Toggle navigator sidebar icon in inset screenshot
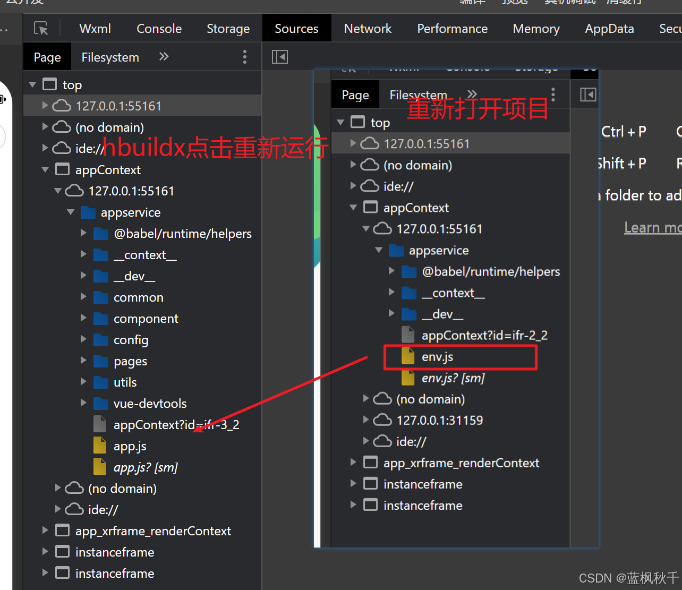Screen dimensions: 682x590 (588, 95)
